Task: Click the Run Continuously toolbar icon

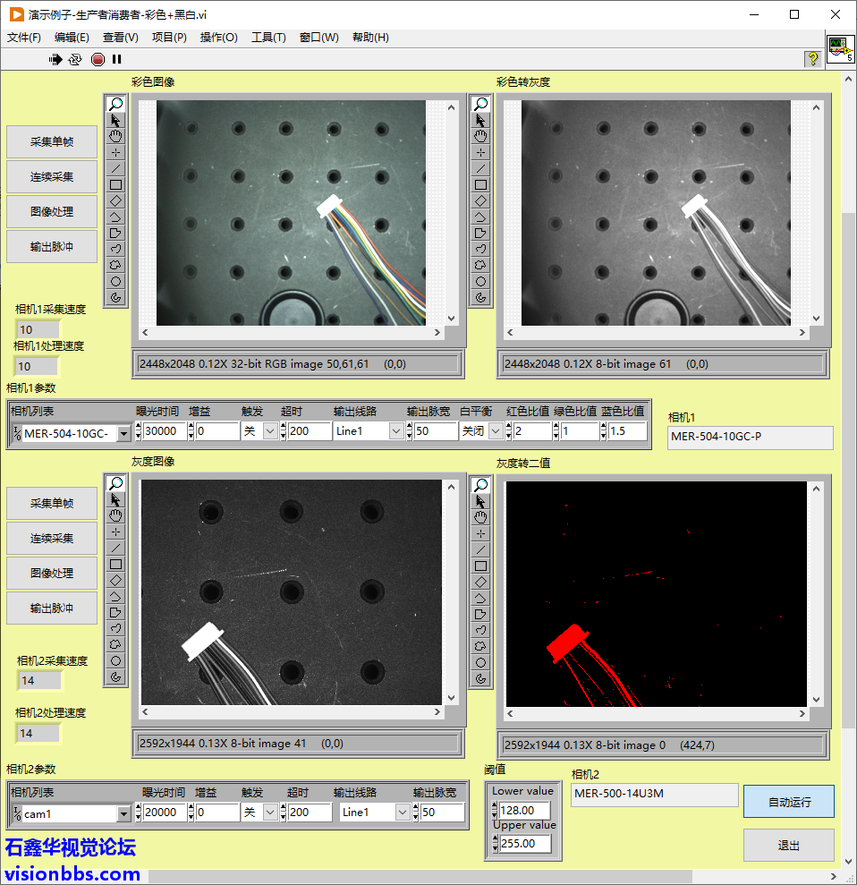Action: point(75,59)
